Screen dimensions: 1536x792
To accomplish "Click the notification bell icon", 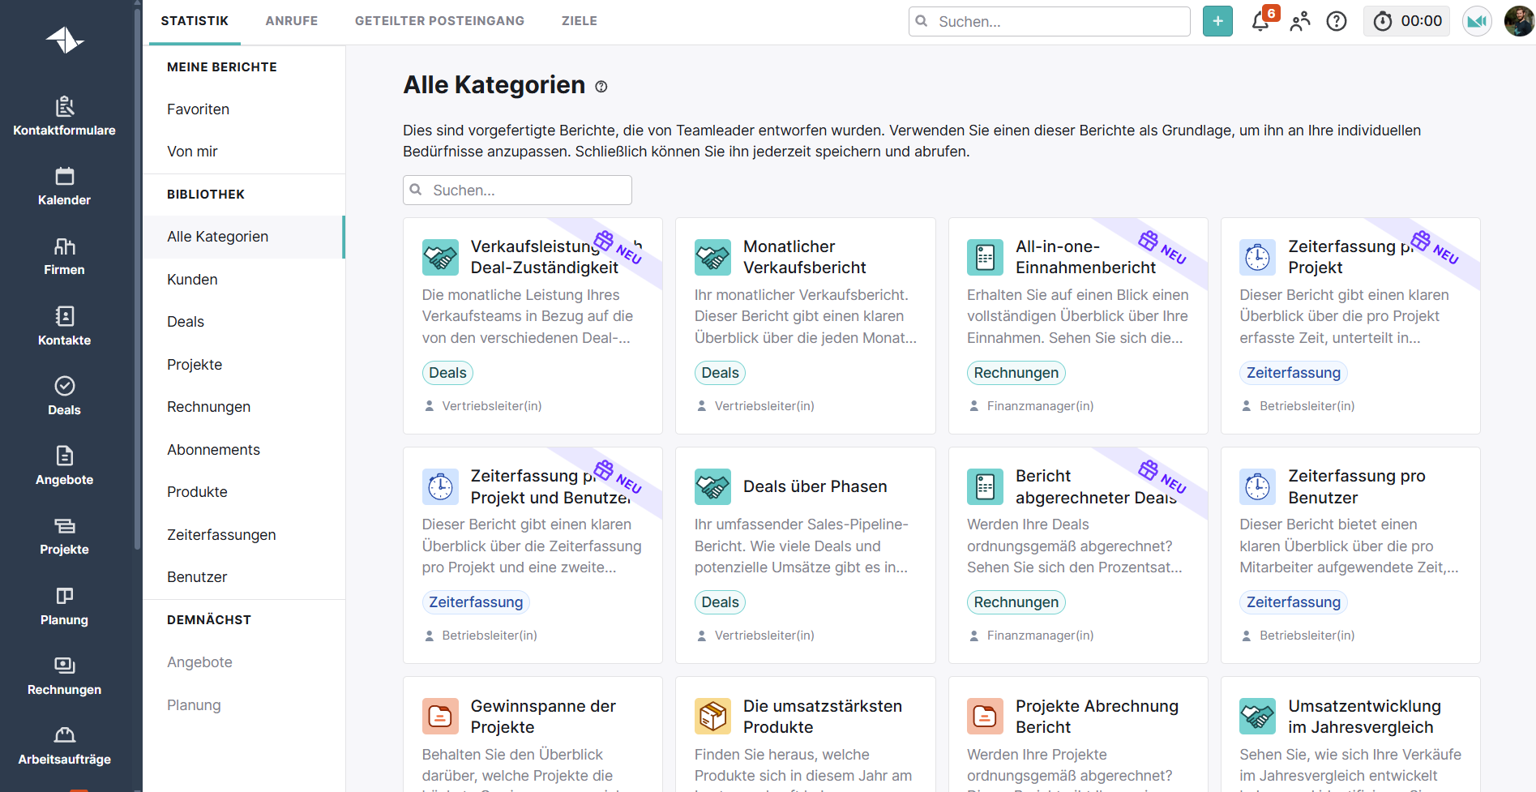I will click(x=1260, y=21).
